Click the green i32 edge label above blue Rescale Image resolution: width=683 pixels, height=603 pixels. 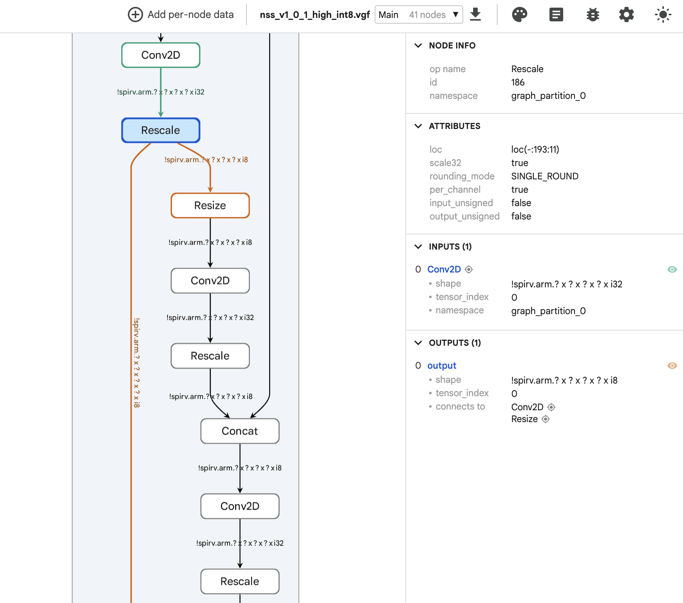click(161, 92)
